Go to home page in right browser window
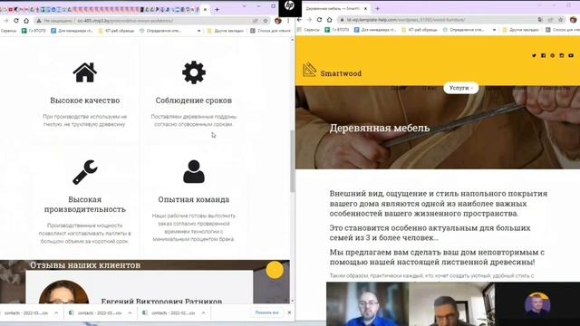Image resolution: width=580 pixels, height=326 pixels. point(330,20)
